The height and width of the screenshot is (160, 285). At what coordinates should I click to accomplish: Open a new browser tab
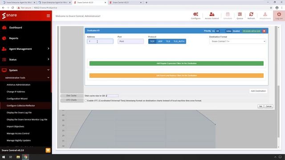pyautogui.click(x=147, y=3)
